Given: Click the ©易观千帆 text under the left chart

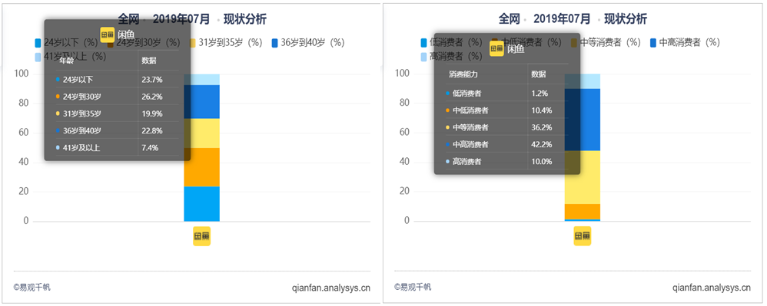Looking at the screenshot, I should click(x=32, y=288).
